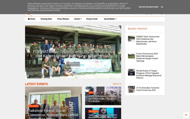Click thumbnail beside Forwat Technocamp 2024

click(131, 56)
